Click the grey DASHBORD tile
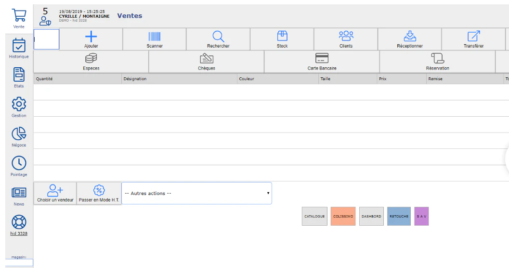This screenshot has width=509, height=268. coord(371,216)
